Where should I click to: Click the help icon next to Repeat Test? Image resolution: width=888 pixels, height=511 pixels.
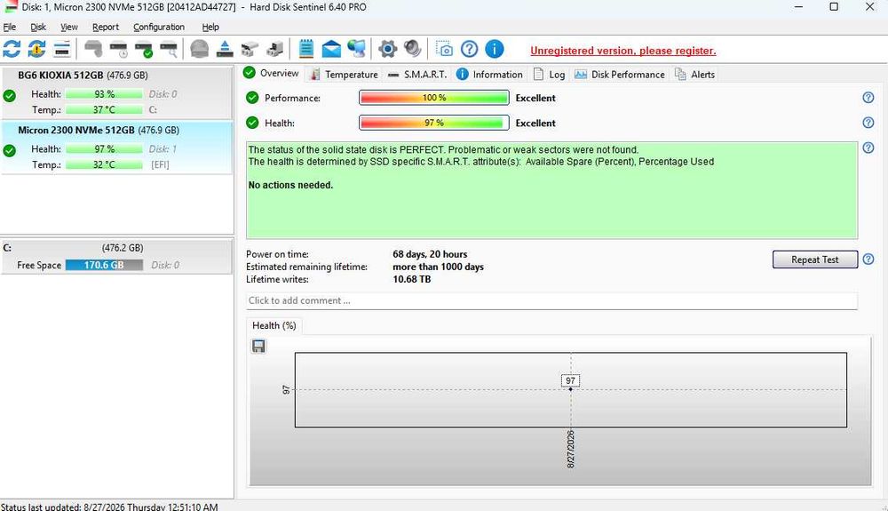click(868, 259)
